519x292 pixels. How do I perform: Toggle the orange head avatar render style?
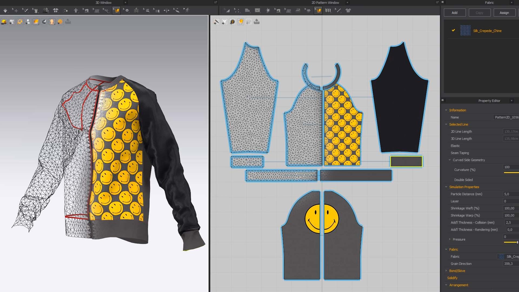[x=52, y=22]
